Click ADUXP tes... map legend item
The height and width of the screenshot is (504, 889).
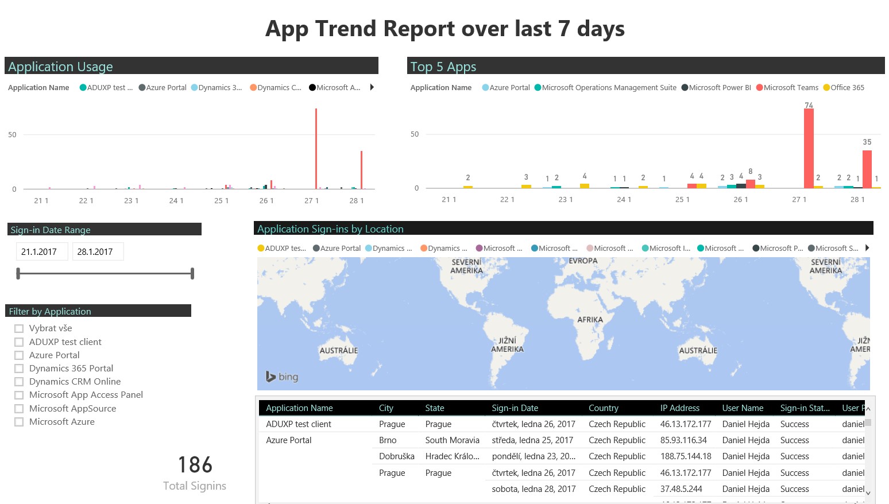(281, 248)
